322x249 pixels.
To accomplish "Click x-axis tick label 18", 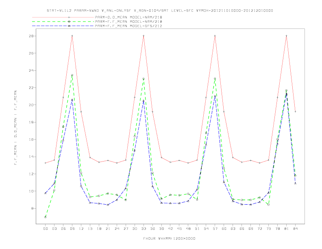I will coord(99,229).
